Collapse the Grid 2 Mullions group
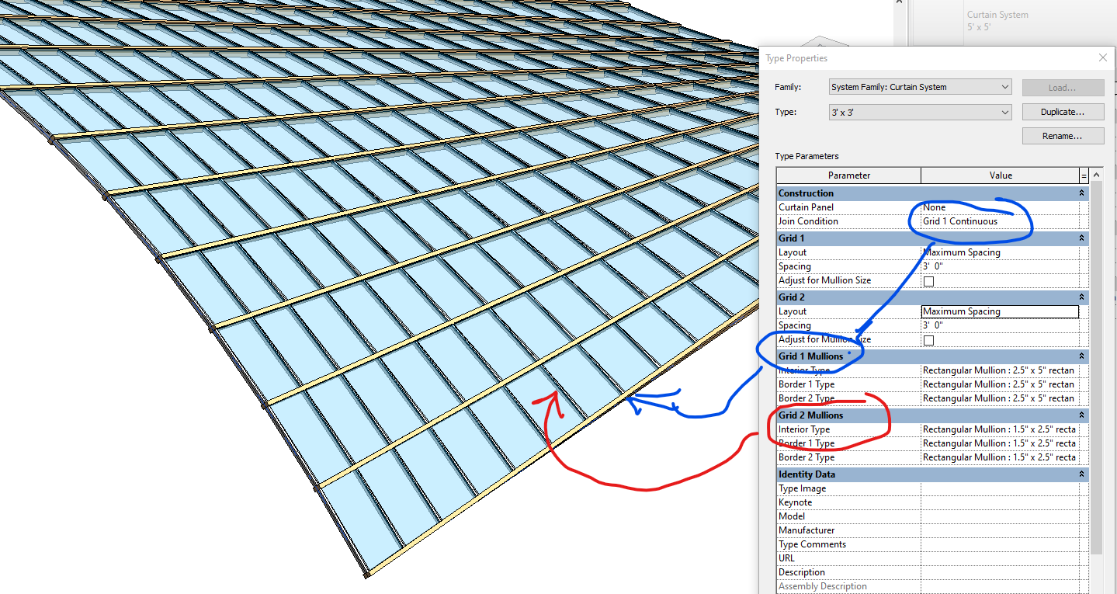Screen dimensions: 1117x594 pos(1081,415)
